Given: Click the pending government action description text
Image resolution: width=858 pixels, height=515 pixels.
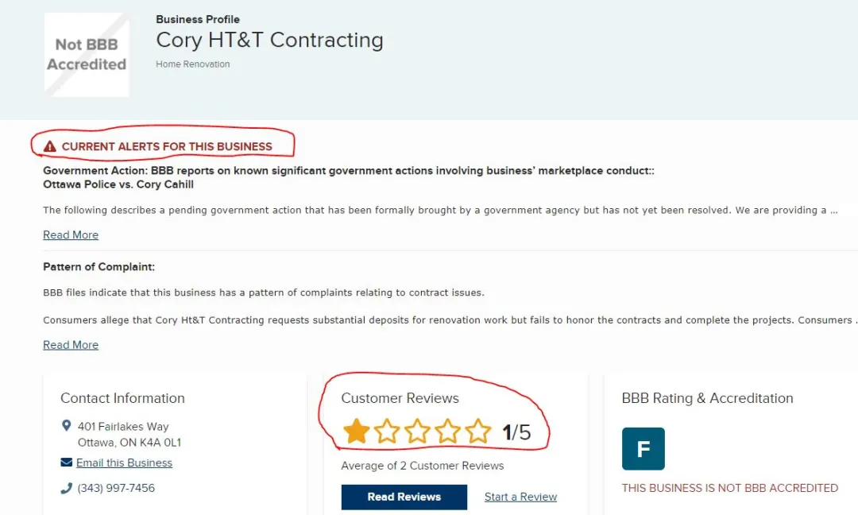Looking at the screenshot, I should pyautogui.click(x=440, y=210).
